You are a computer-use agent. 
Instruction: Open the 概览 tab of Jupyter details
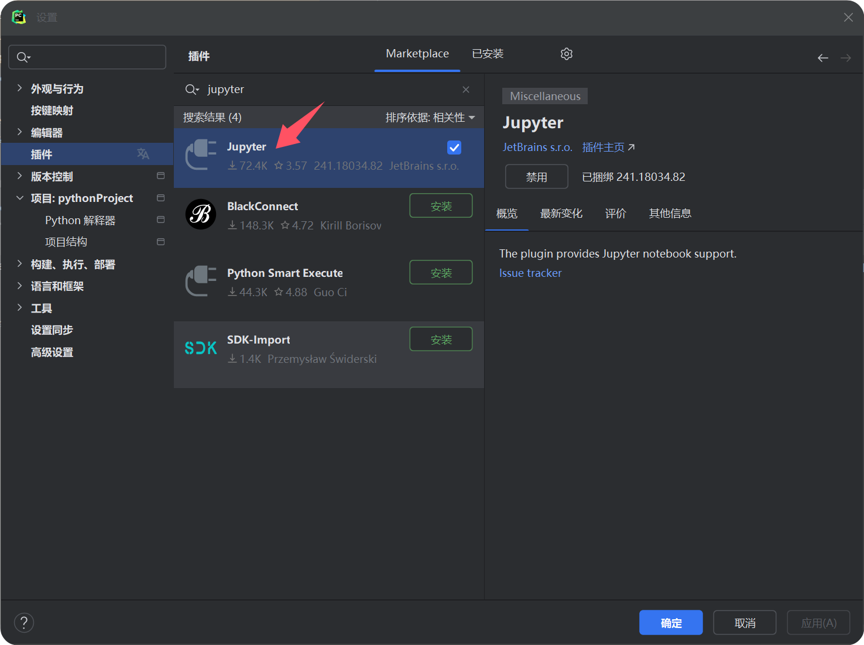tap(507, 214)
